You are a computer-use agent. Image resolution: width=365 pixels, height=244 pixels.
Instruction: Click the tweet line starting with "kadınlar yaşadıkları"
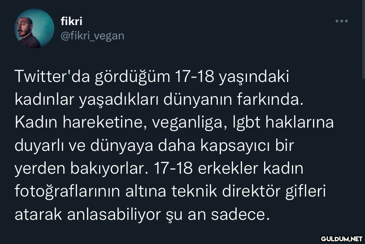[159, 100]
